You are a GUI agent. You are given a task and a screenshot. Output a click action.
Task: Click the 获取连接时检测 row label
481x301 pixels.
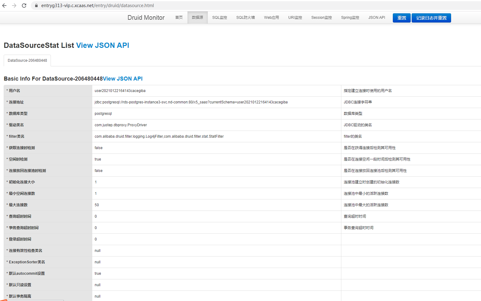point(22,148)
